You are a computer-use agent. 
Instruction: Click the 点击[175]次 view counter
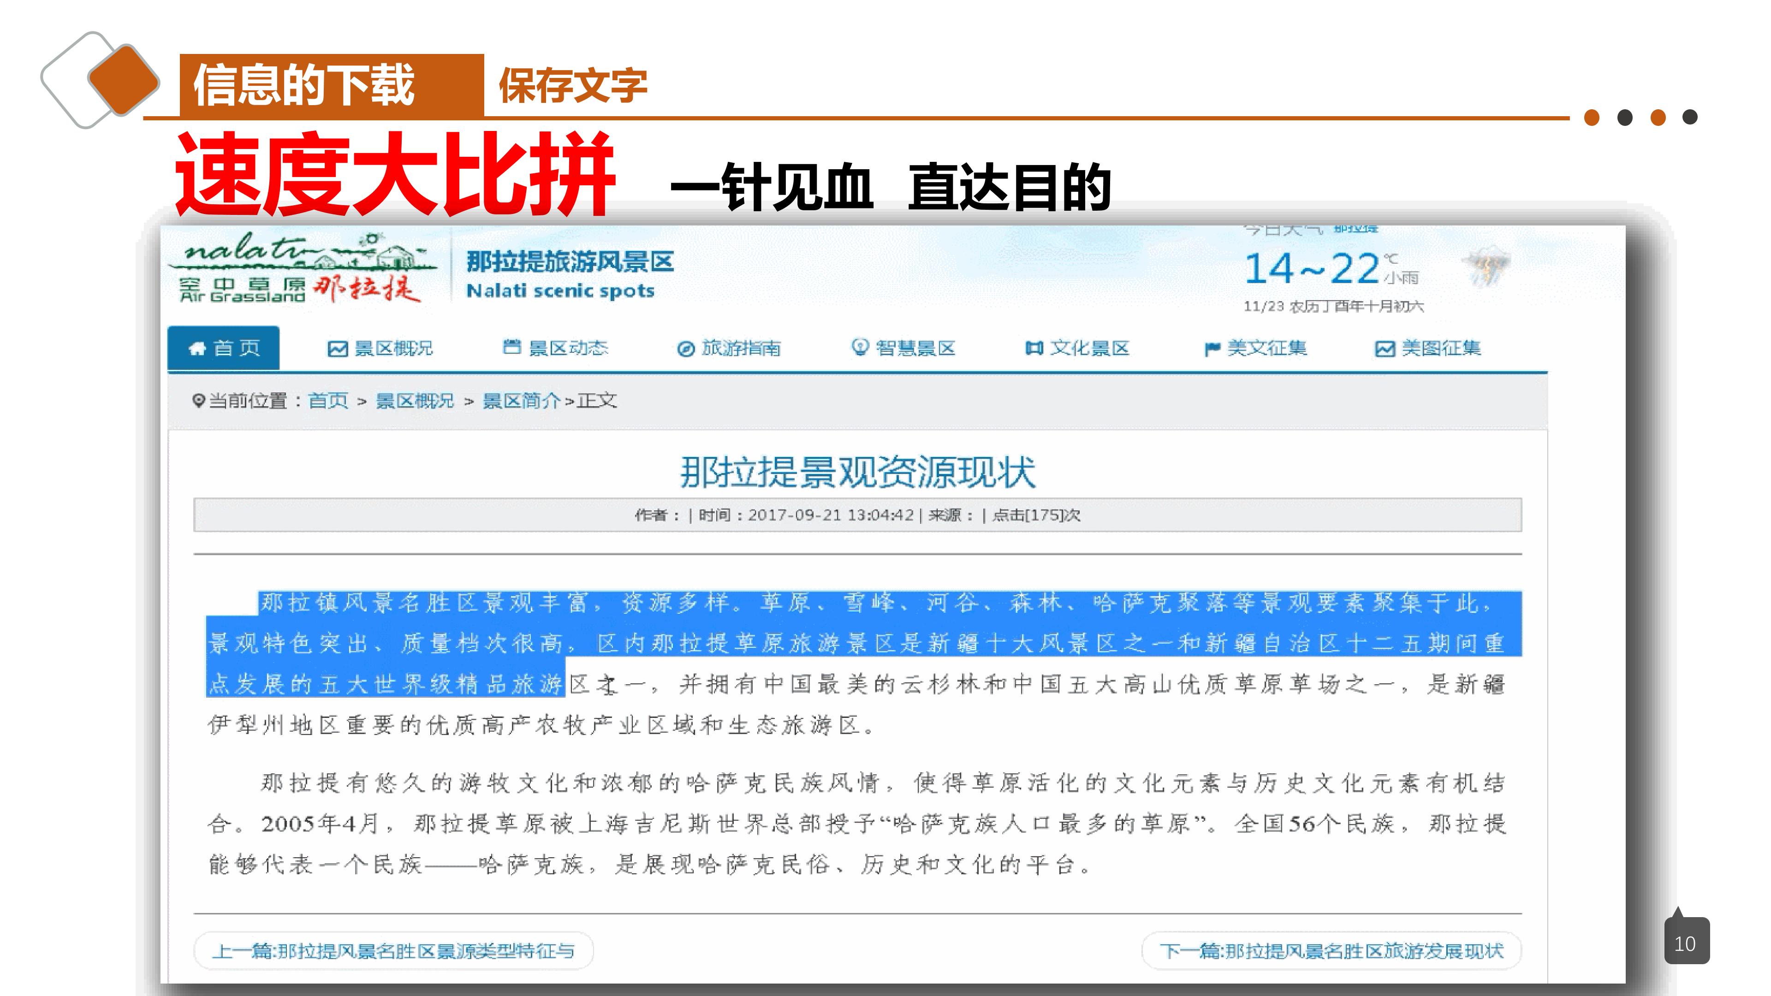point(1036,515)
